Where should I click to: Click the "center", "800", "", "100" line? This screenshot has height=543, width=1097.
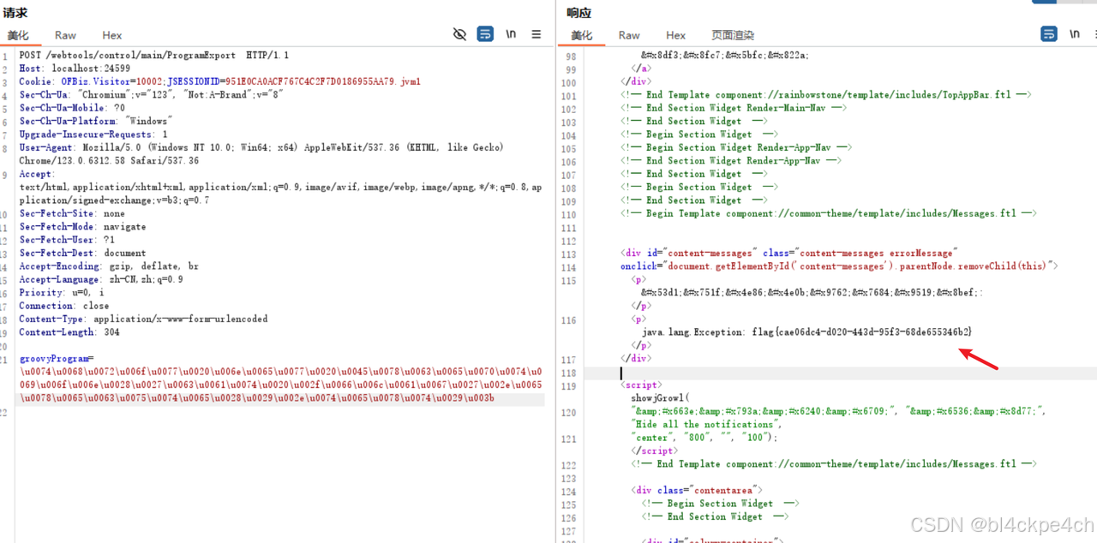point(704,438)
